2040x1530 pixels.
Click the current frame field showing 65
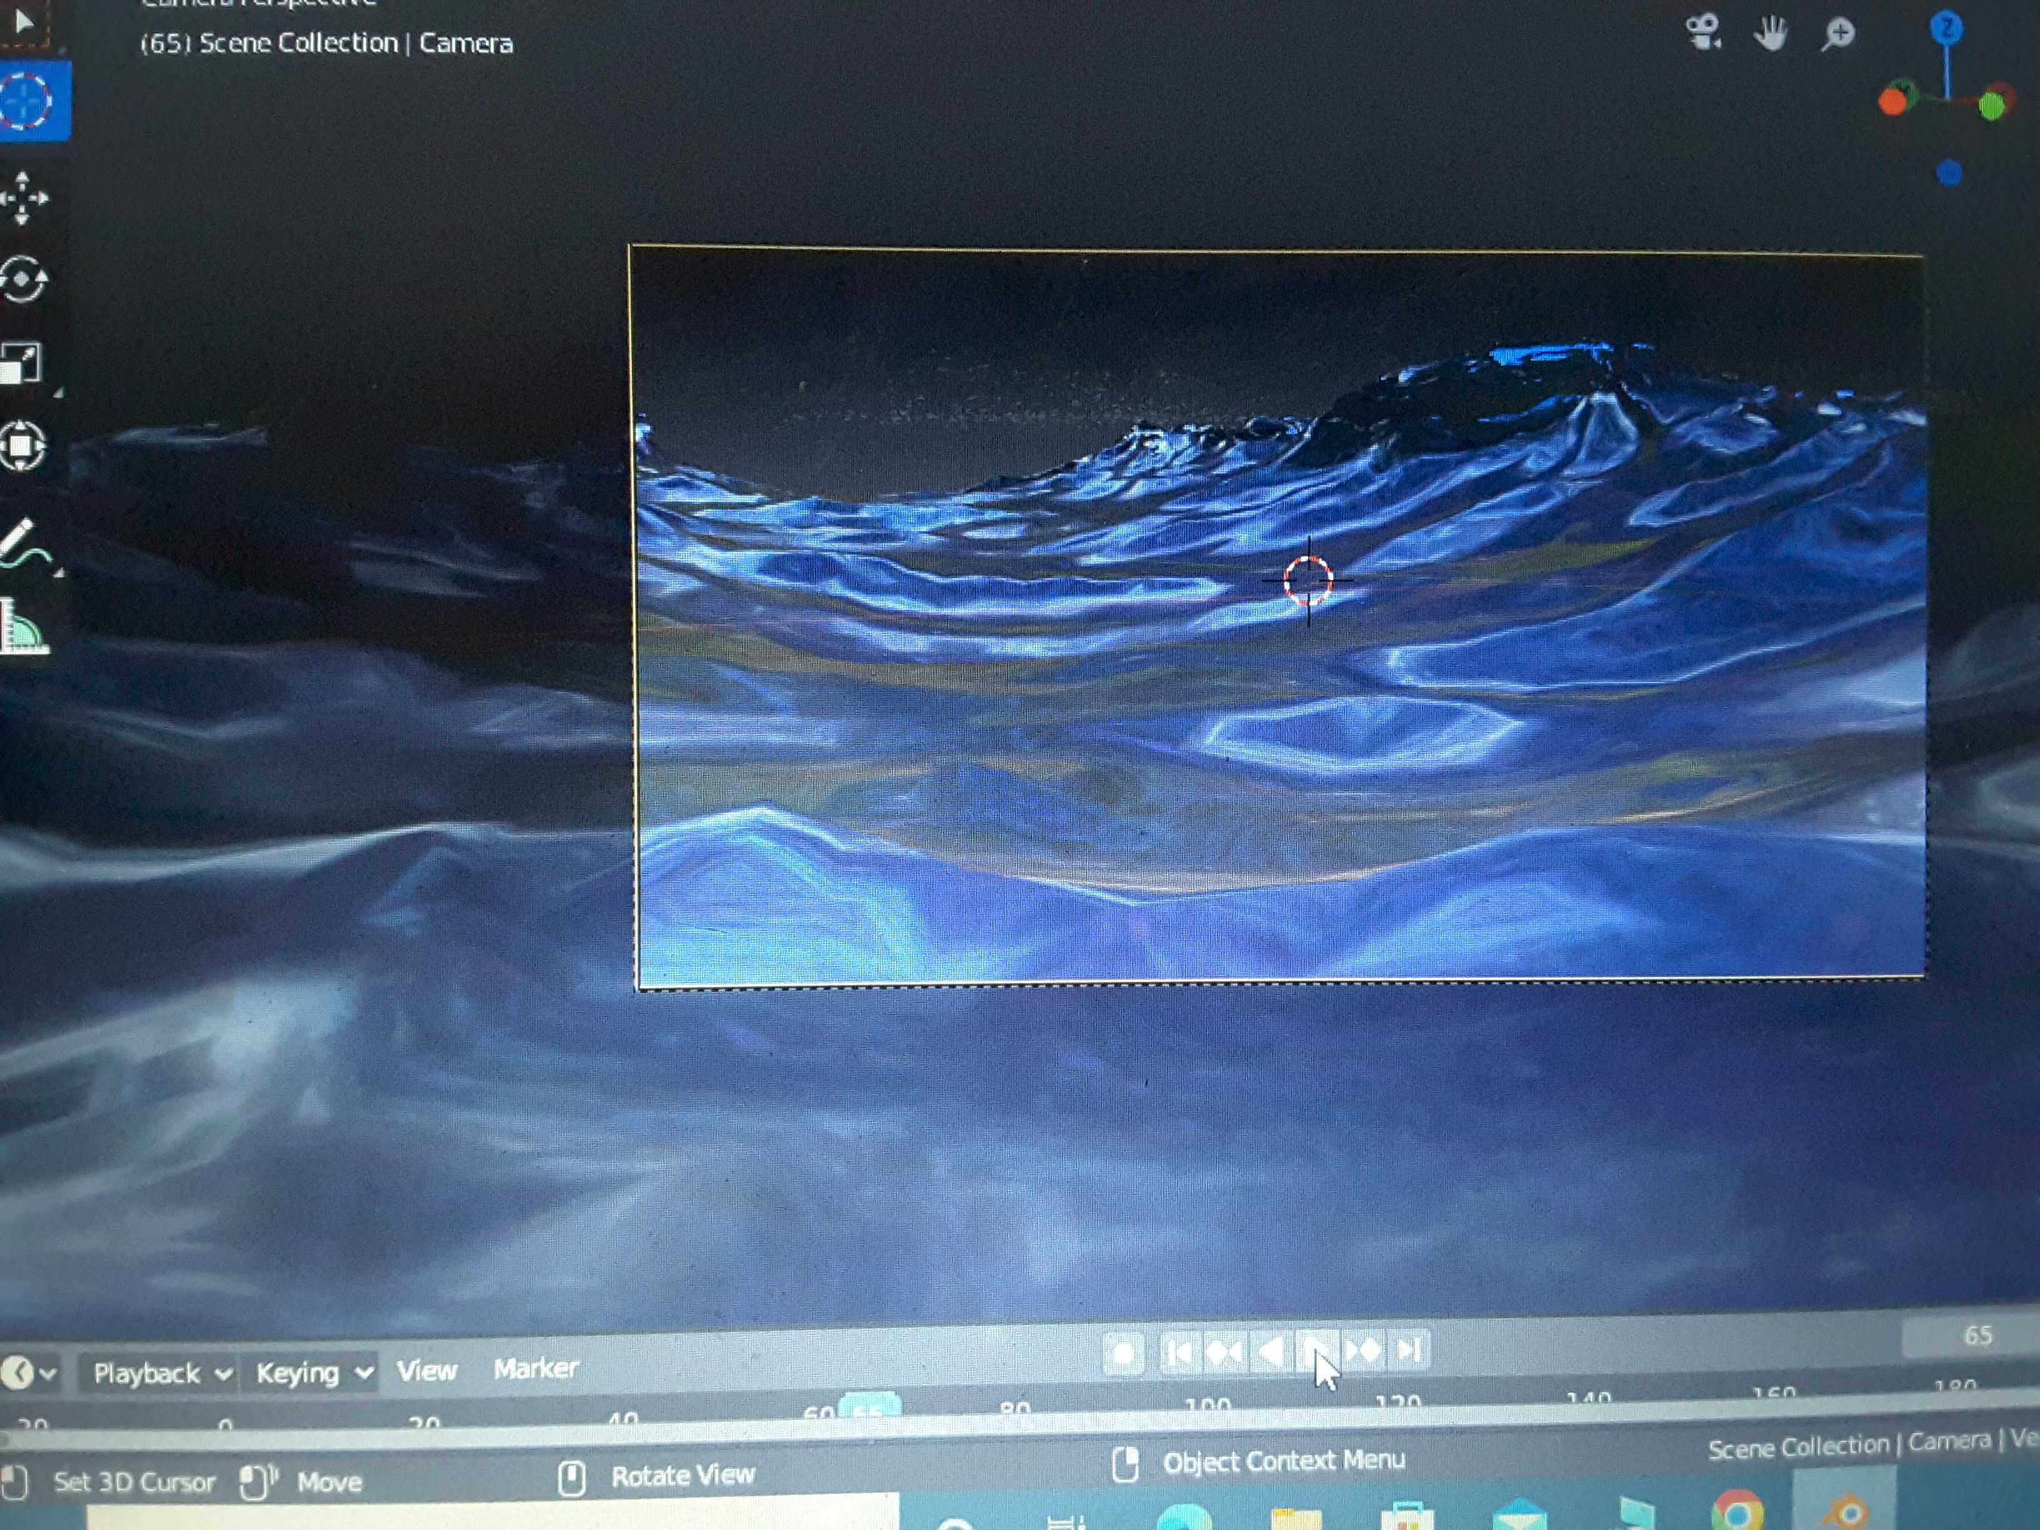[1976, 1334]
